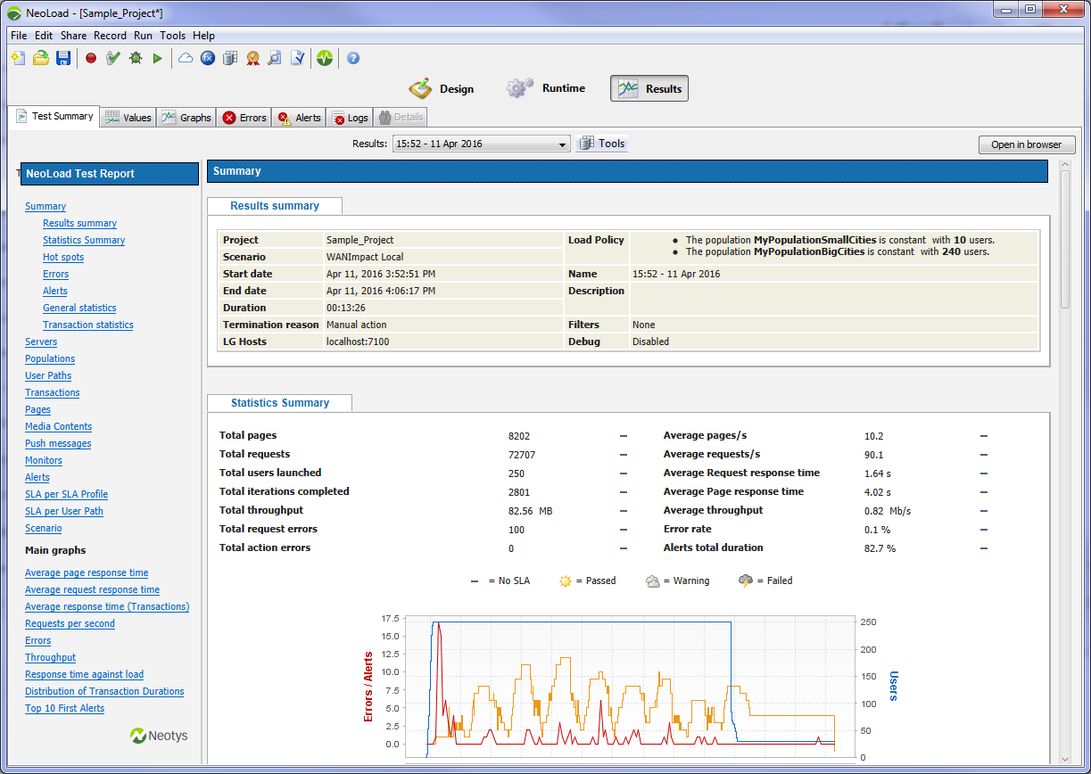Go to Pages link
This screenshot has width=1091, height=774.
coord(37,409)
